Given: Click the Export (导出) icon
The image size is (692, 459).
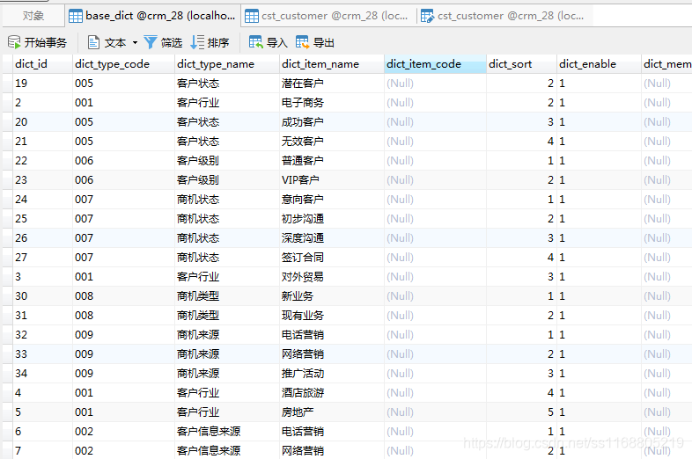Looking at the screenshot, I should 303,42.
